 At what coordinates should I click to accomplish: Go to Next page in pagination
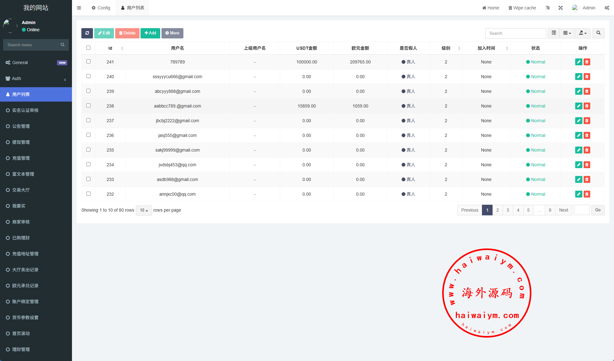point(563,210)
